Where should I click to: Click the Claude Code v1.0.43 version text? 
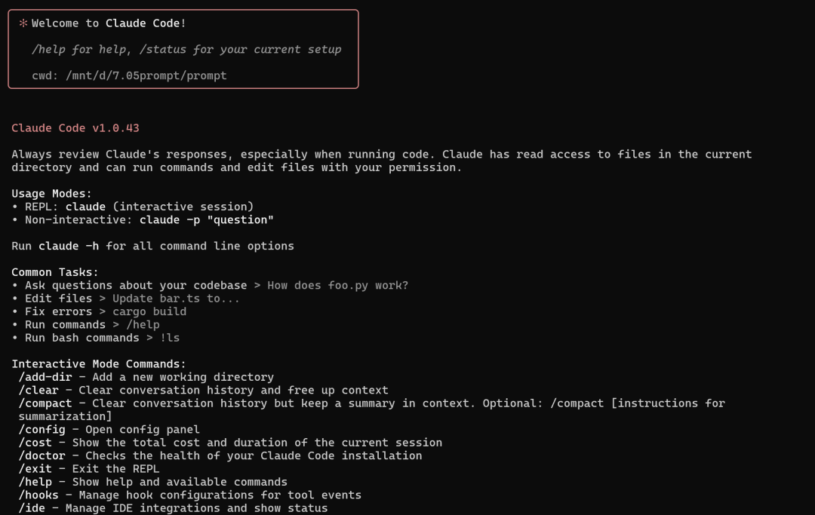point(75,128)
